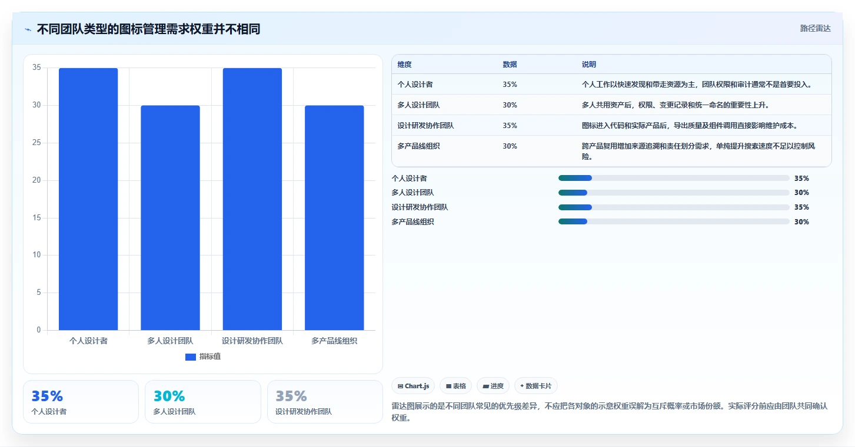Open the 35% 个人设计者 data card

tap(81, 402)
